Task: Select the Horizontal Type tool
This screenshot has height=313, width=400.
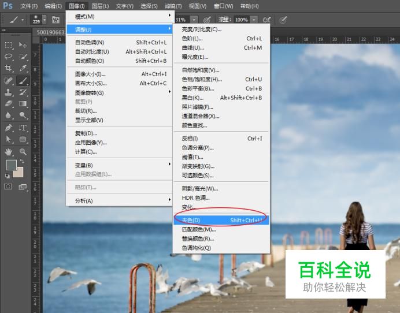Action: (x=23, y=128)
